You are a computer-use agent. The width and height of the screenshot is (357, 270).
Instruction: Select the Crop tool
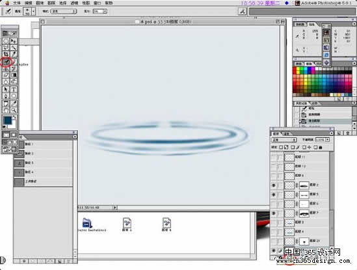click(x=6, y=54)
